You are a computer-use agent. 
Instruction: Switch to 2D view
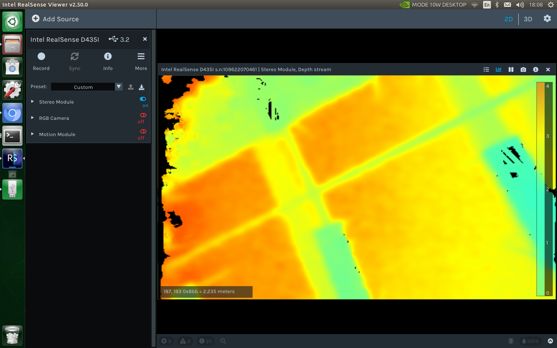point(508,19)
